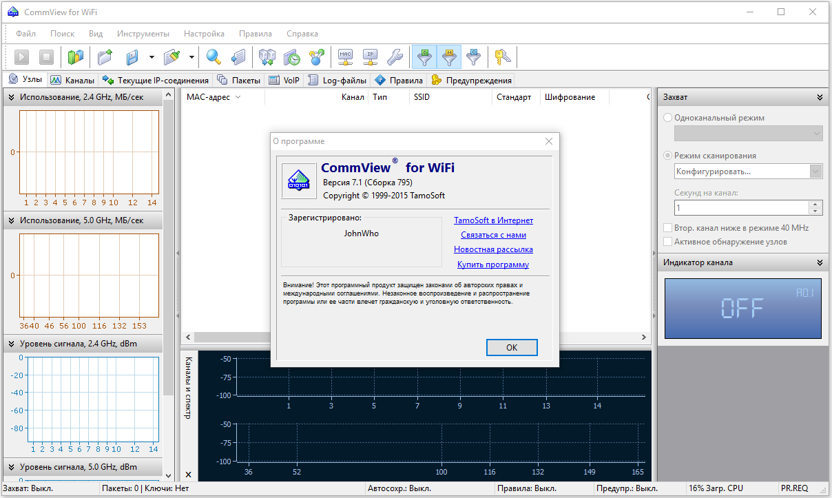Click the broom clear icon

171,57
